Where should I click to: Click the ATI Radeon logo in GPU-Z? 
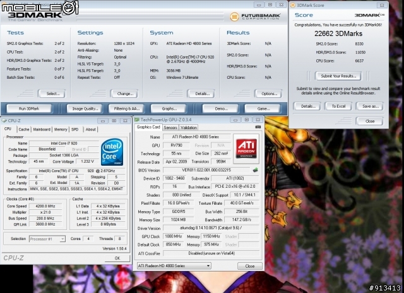coord(246,149)
